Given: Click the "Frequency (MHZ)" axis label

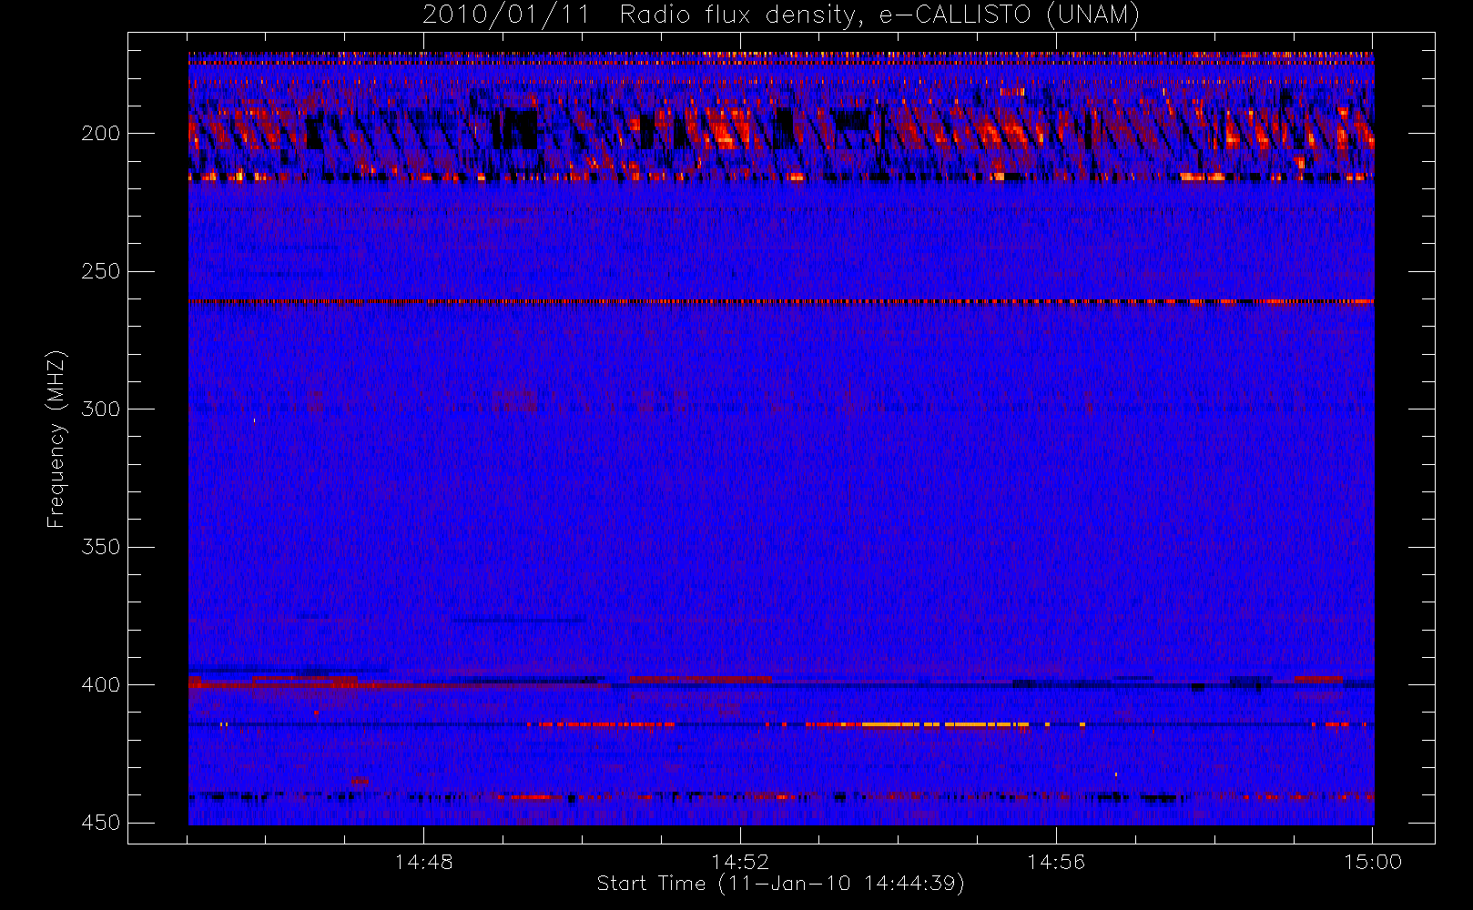Looking at the screenshot, I should [x=56, y=439].
